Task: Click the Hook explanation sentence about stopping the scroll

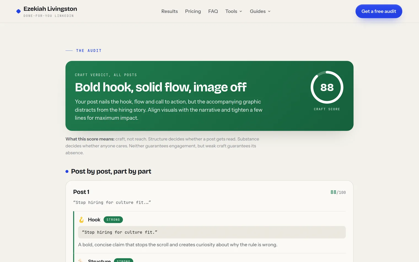Action: coord(178,245)
